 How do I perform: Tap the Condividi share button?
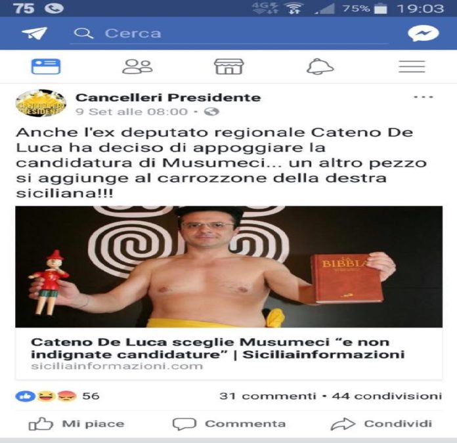[381, 424]
